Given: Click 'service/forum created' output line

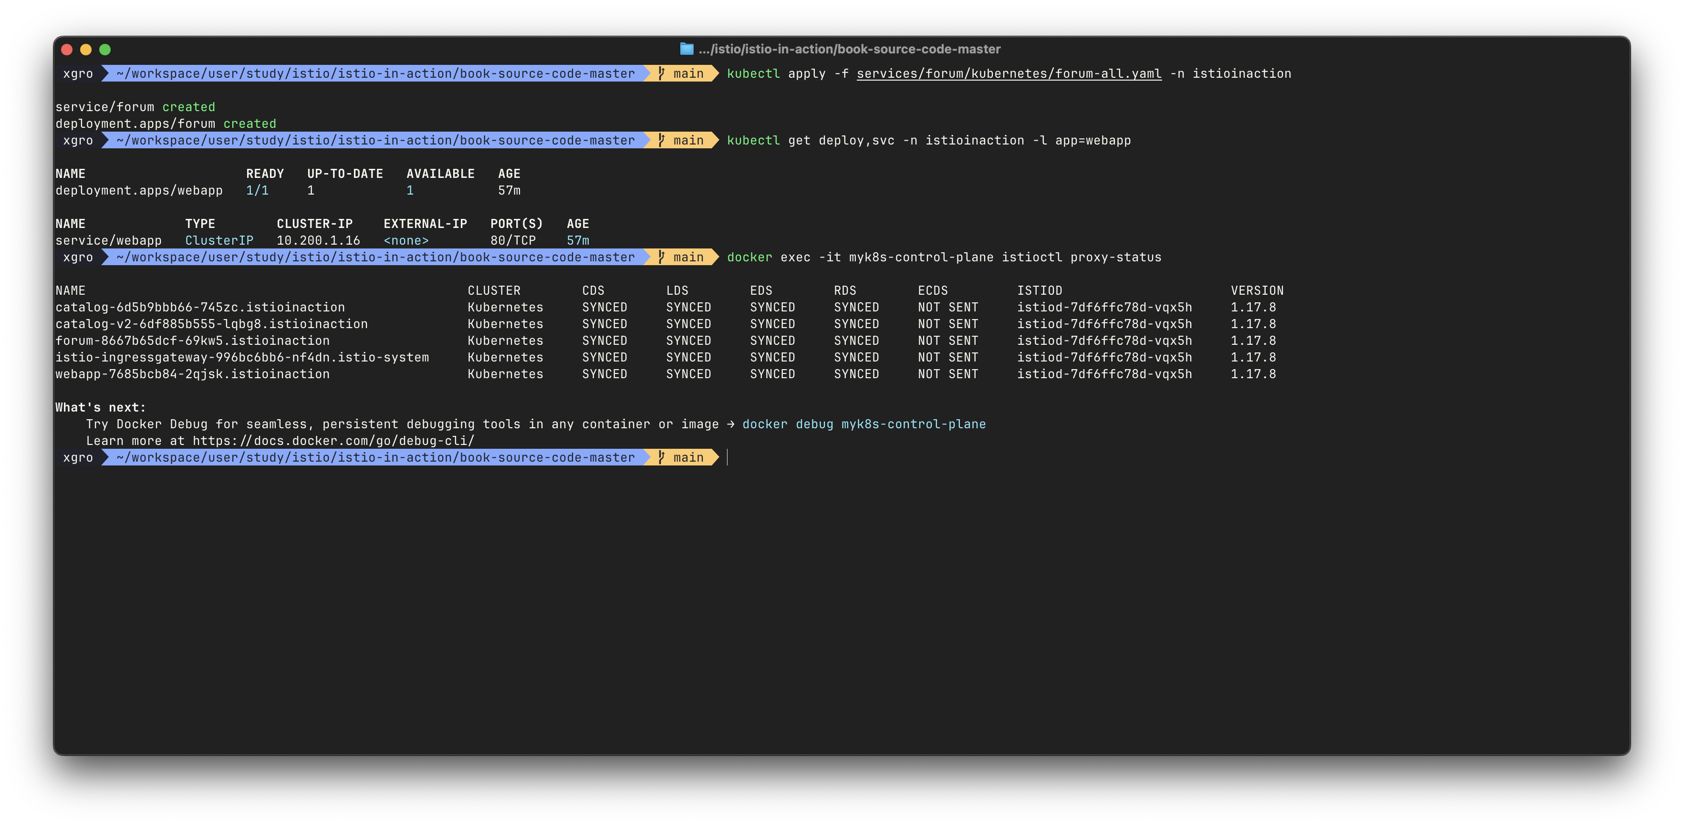Looking at the screenshot, I should 135,107.
